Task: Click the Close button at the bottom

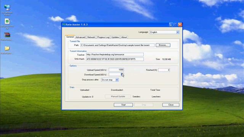Action: 171,105
